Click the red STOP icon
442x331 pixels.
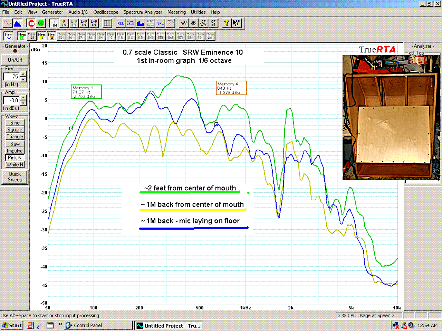[x=31, y=23]
